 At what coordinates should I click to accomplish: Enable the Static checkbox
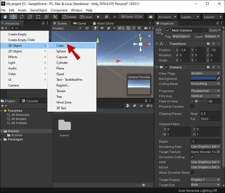[206, 30]
